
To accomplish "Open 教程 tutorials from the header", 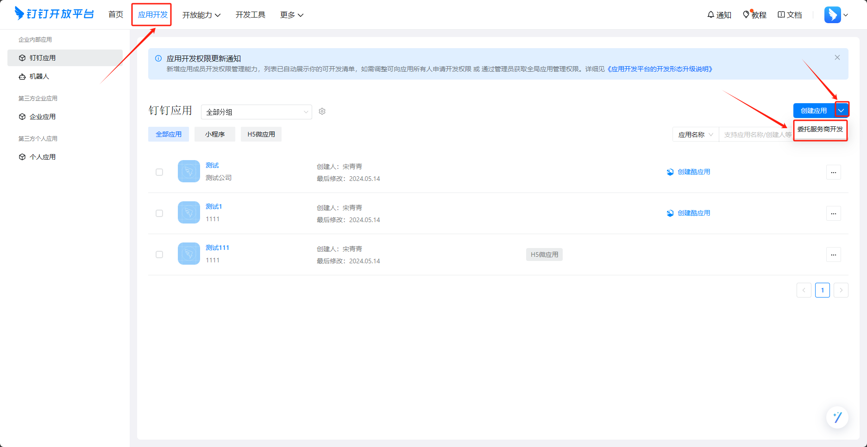I will 754,15.
